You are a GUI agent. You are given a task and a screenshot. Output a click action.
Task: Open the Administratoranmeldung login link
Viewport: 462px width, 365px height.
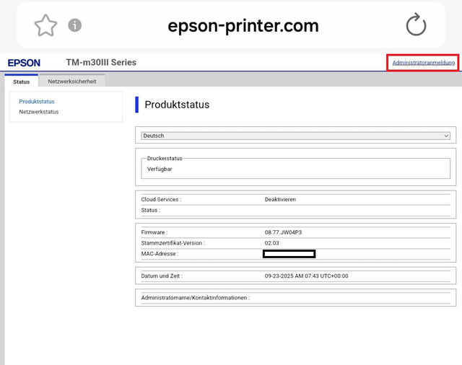(423, 63)
